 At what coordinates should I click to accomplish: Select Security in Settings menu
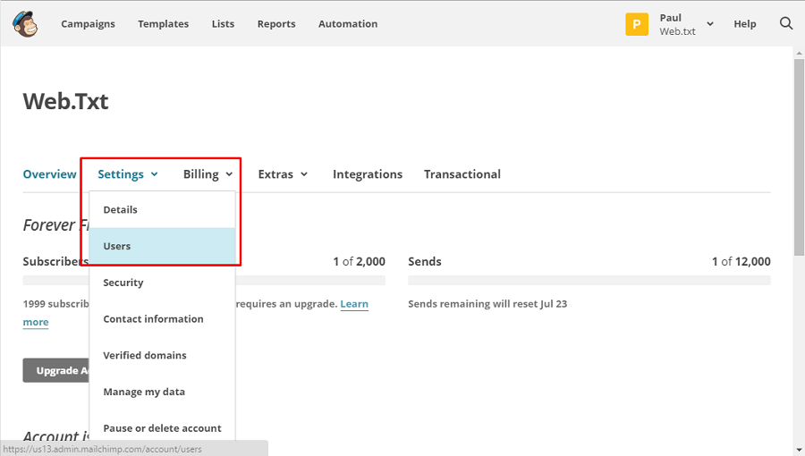coord(162,283)
